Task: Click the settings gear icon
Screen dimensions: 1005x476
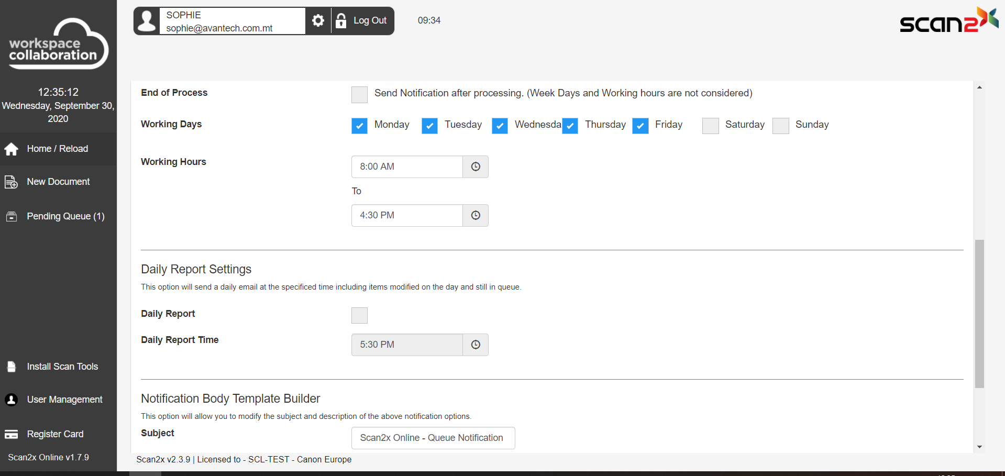Action: coord(318,20)
